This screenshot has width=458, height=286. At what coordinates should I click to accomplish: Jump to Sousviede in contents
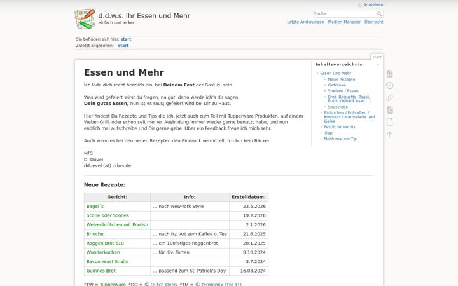[338, 107]
